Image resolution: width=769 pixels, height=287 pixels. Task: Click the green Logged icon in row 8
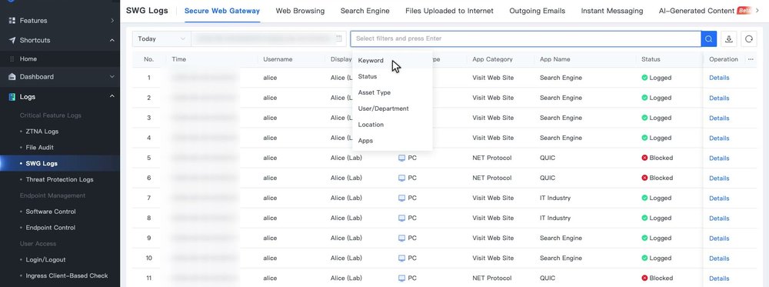(x=644, y=218)
